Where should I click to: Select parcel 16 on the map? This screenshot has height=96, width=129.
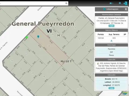coord(55,95)
